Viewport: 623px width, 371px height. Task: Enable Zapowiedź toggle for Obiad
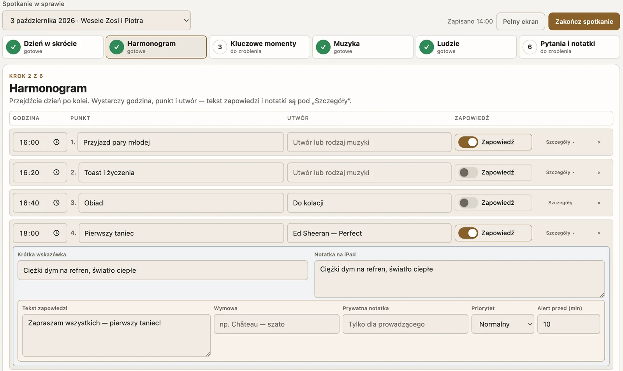coord(468,203)
